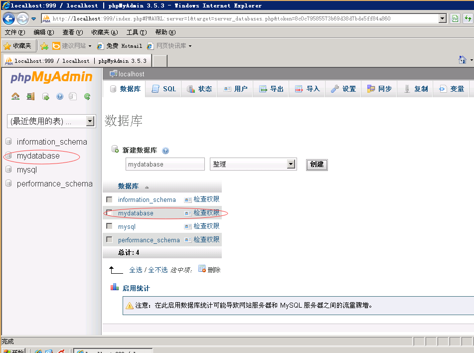474x353 pixels.
Task: Select mydatabase in the left sidebar
Action: pyautogui.click(x=38, y=156)
